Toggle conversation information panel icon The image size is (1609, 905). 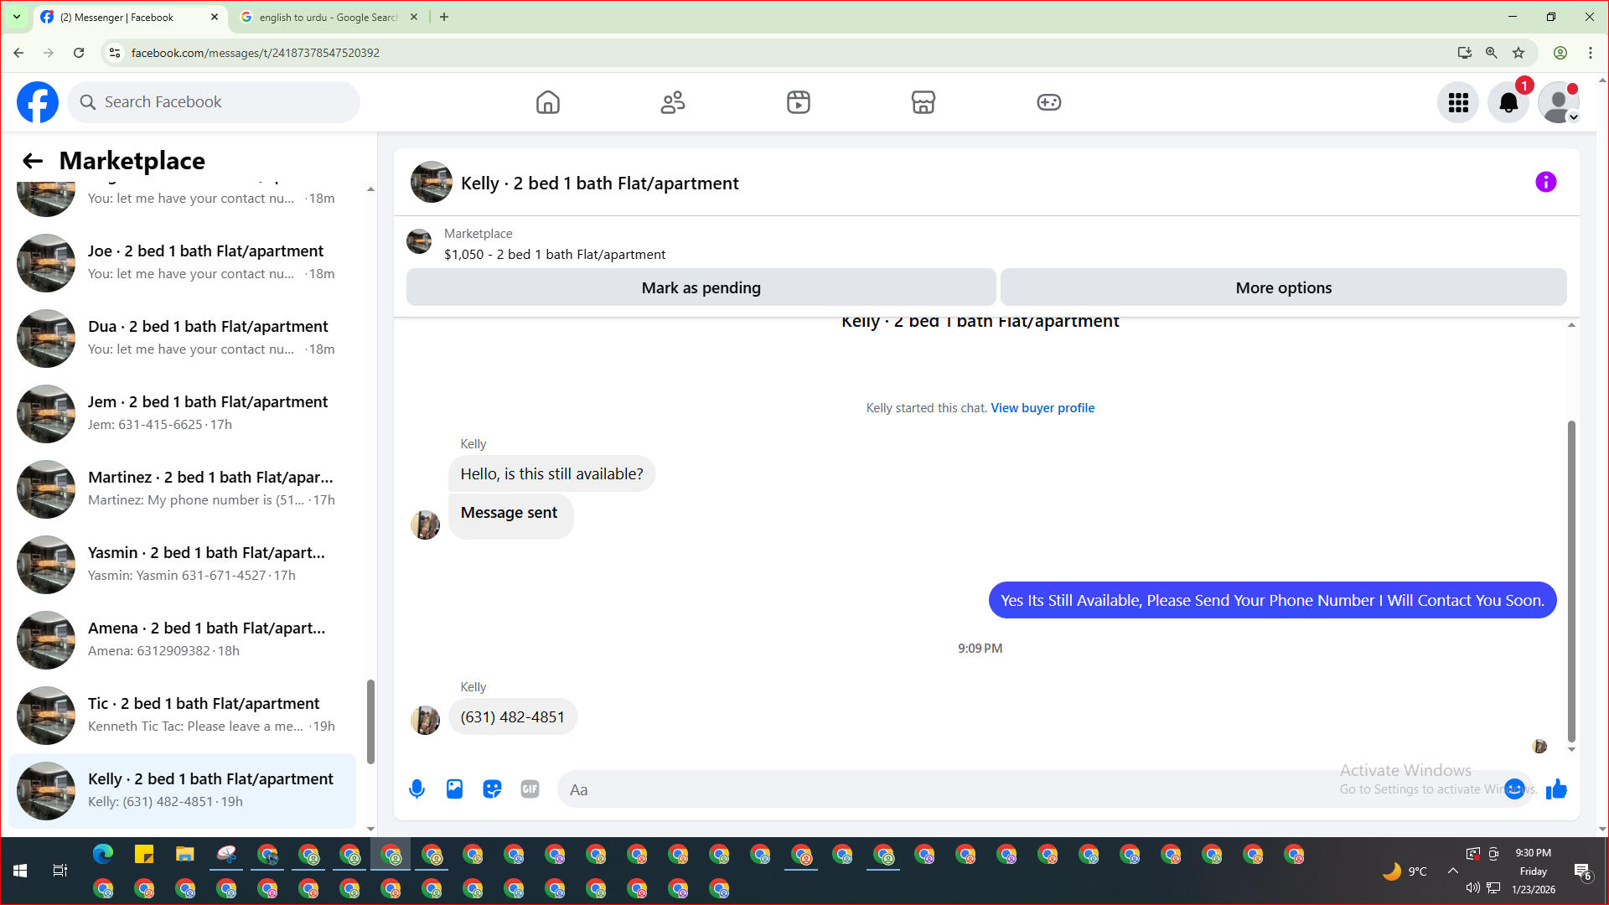[x=1546, y=183]
